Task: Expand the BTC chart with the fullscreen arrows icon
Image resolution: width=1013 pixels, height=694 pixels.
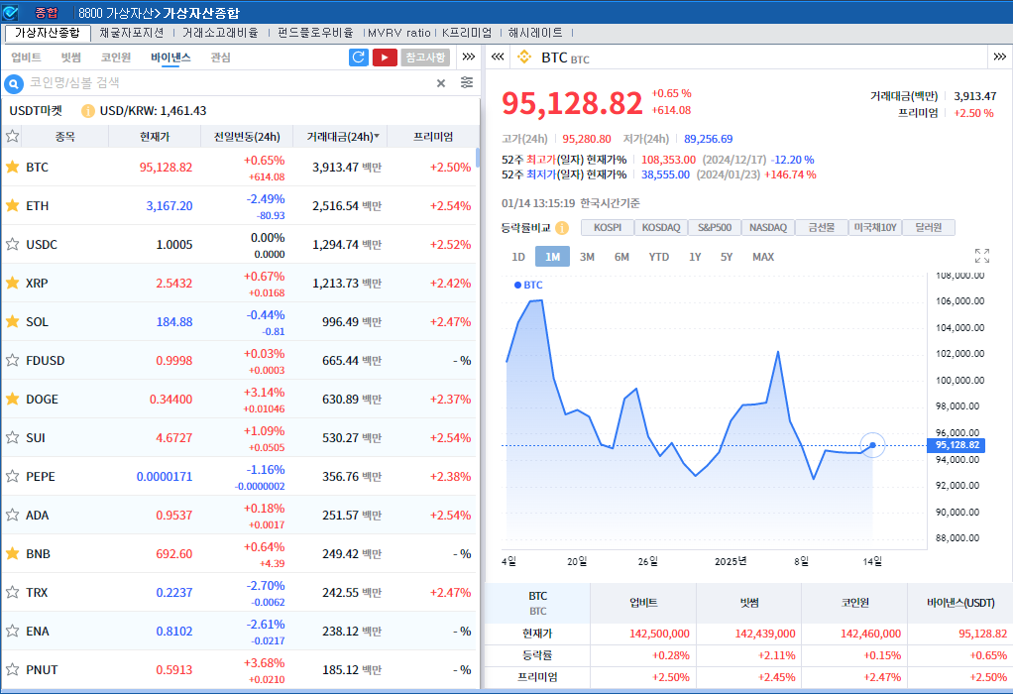Action: click(x=981, y=255)
